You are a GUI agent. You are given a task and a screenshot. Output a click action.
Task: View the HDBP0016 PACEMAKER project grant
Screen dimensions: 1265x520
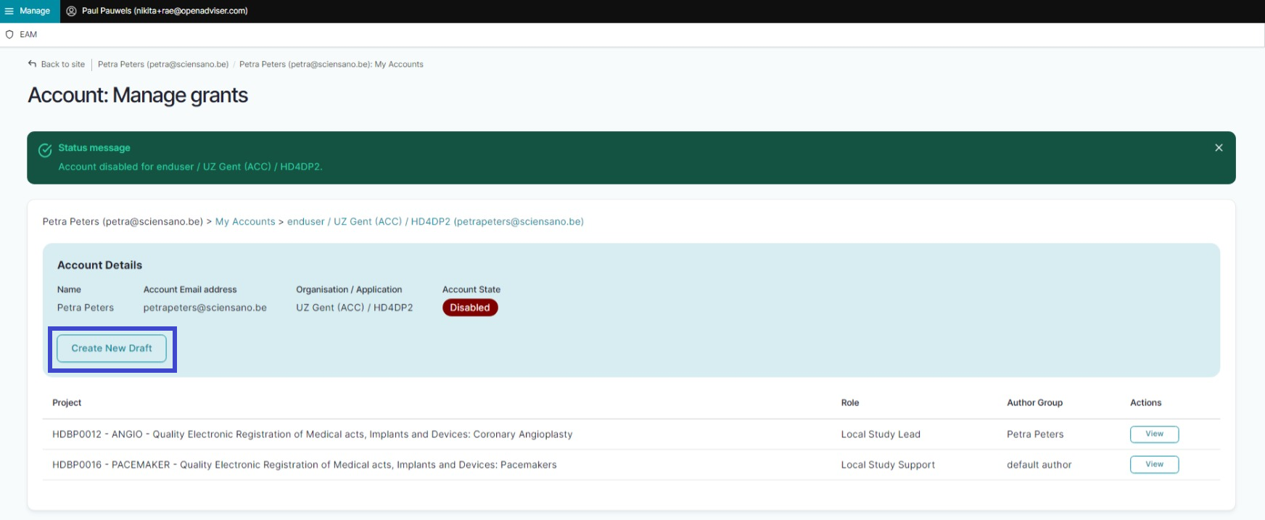click(1154, 465)
